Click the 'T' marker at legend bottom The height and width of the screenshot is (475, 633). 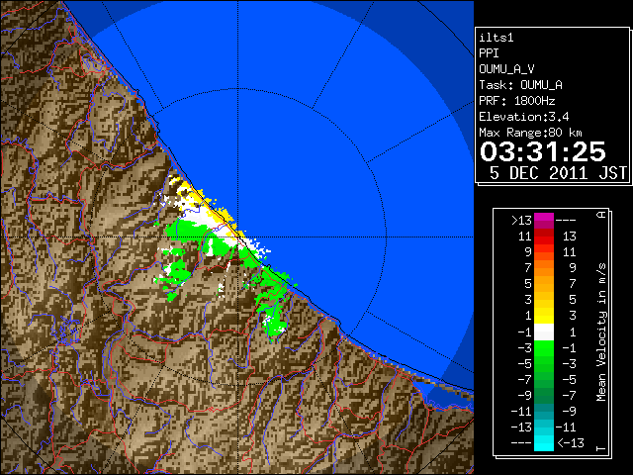click(x=601, y=448)
